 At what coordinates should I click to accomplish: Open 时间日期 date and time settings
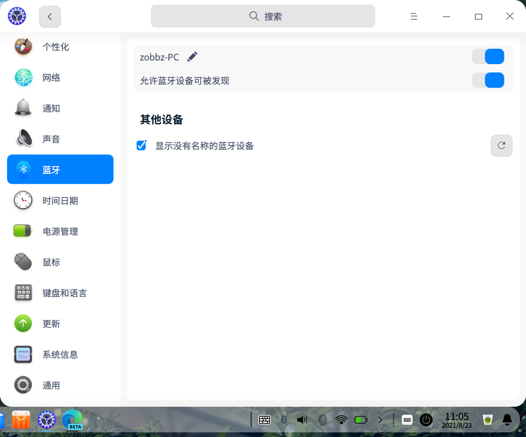pos(60,201)
